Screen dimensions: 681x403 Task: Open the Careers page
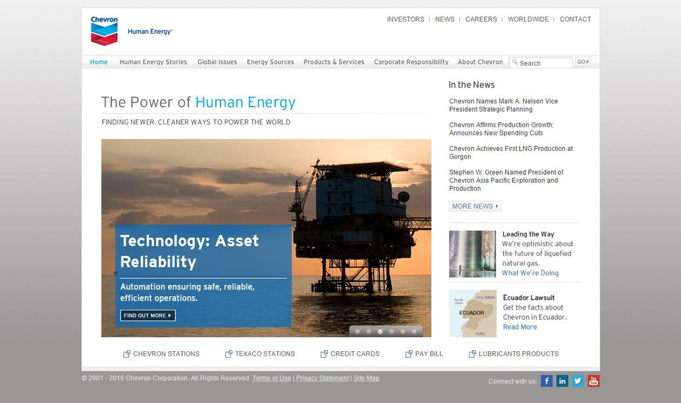click(481, 19)
